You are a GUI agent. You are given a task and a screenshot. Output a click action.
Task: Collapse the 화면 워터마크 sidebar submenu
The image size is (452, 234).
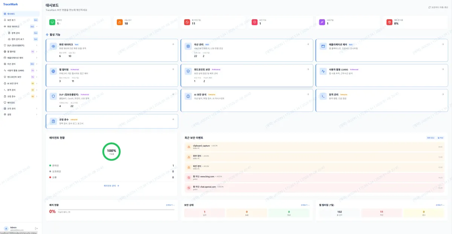37,26
